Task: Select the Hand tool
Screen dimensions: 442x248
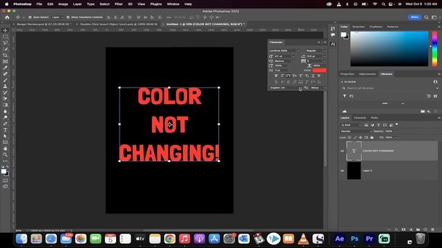Action: point(5,149)
